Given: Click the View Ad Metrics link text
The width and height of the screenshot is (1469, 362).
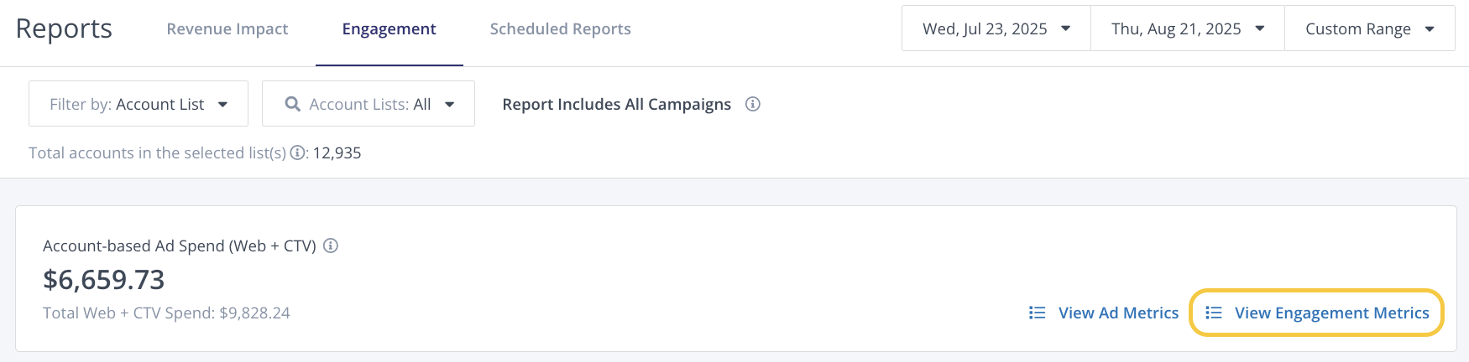Looking at the screenshot, I should pos(1118,313).
